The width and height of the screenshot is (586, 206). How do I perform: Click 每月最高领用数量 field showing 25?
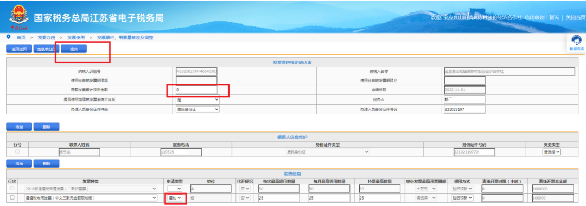pos(329,198)
